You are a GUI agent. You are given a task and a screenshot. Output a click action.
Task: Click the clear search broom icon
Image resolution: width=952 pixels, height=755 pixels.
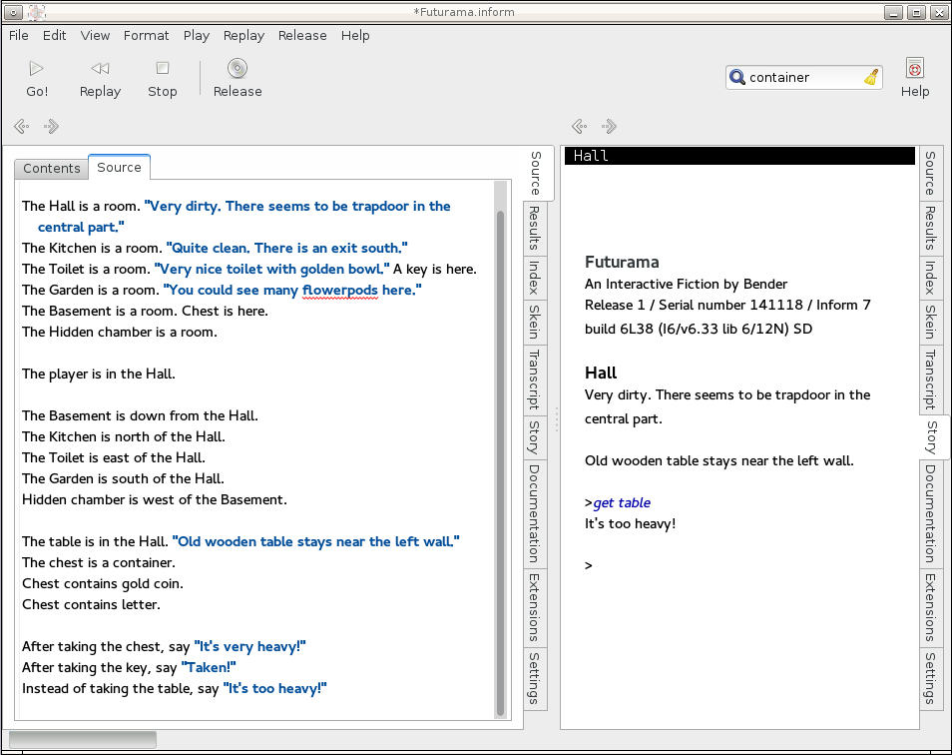871,78
